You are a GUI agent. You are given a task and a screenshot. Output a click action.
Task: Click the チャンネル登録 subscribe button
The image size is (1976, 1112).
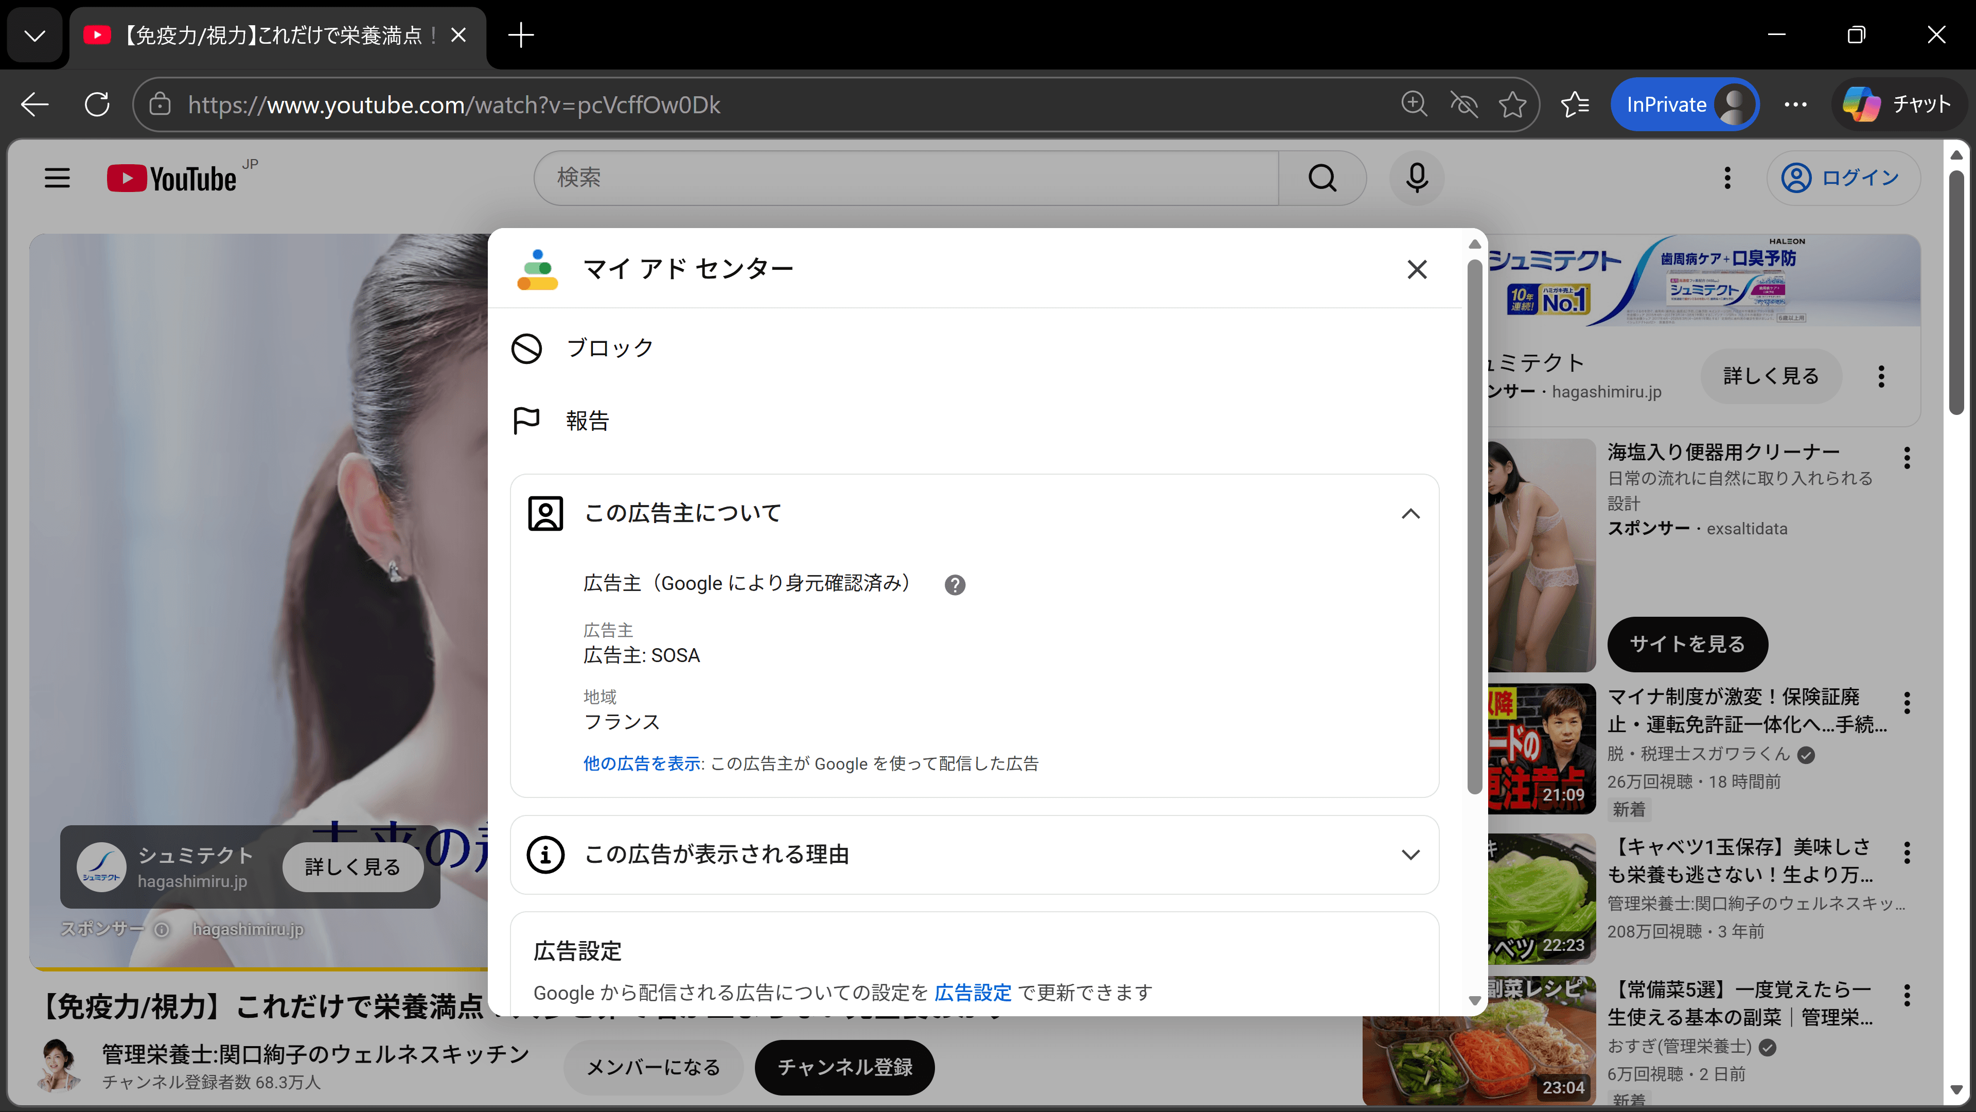tap(844, 1068)
